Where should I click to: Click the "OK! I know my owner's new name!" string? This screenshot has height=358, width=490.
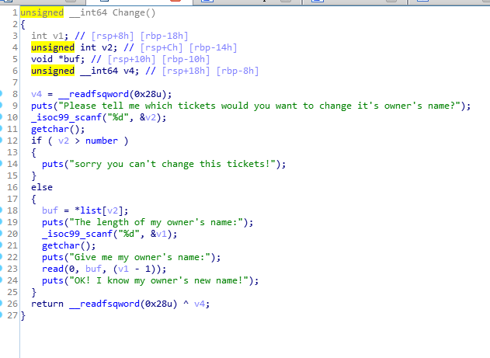coord(158,280)
